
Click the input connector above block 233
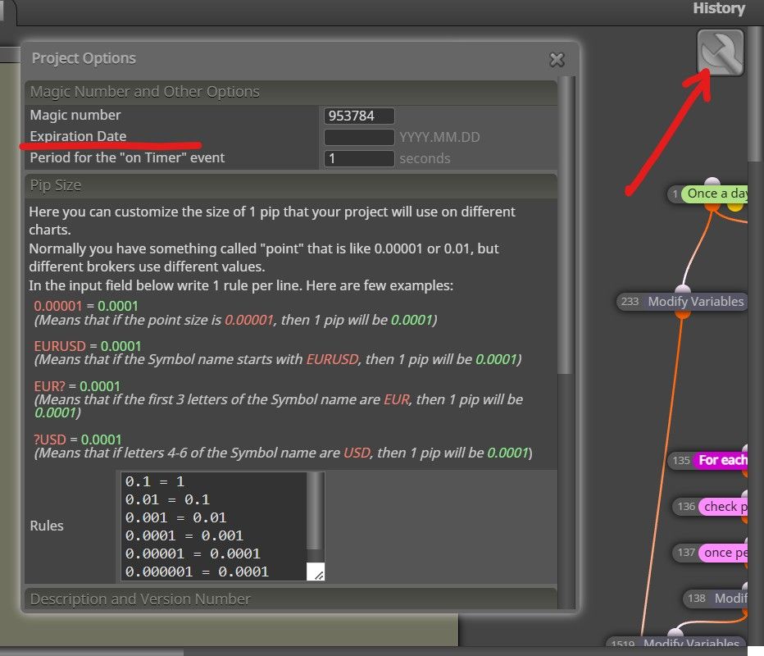(683, 289)
